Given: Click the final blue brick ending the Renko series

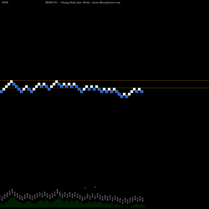Looking at the screenshot, I should click(142, 92).
